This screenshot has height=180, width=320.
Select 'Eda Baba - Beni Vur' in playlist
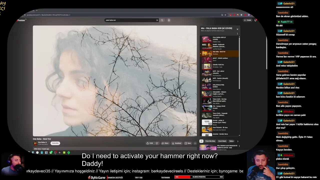(x=219, y=53)
